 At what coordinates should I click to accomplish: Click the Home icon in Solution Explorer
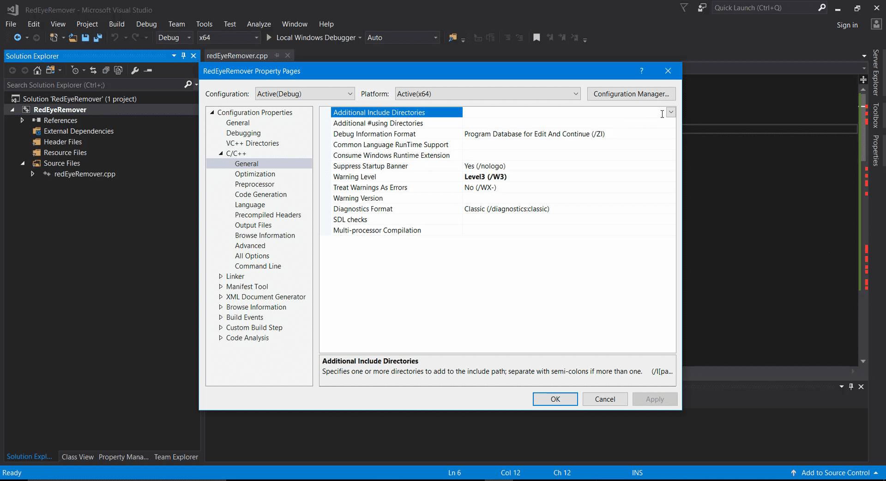pos(37,70)
